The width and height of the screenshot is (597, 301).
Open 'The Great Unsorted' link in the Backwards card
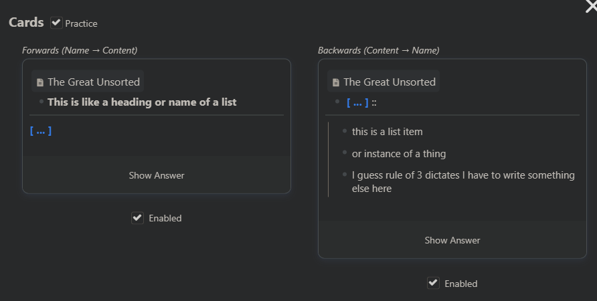tap(390, 82)
